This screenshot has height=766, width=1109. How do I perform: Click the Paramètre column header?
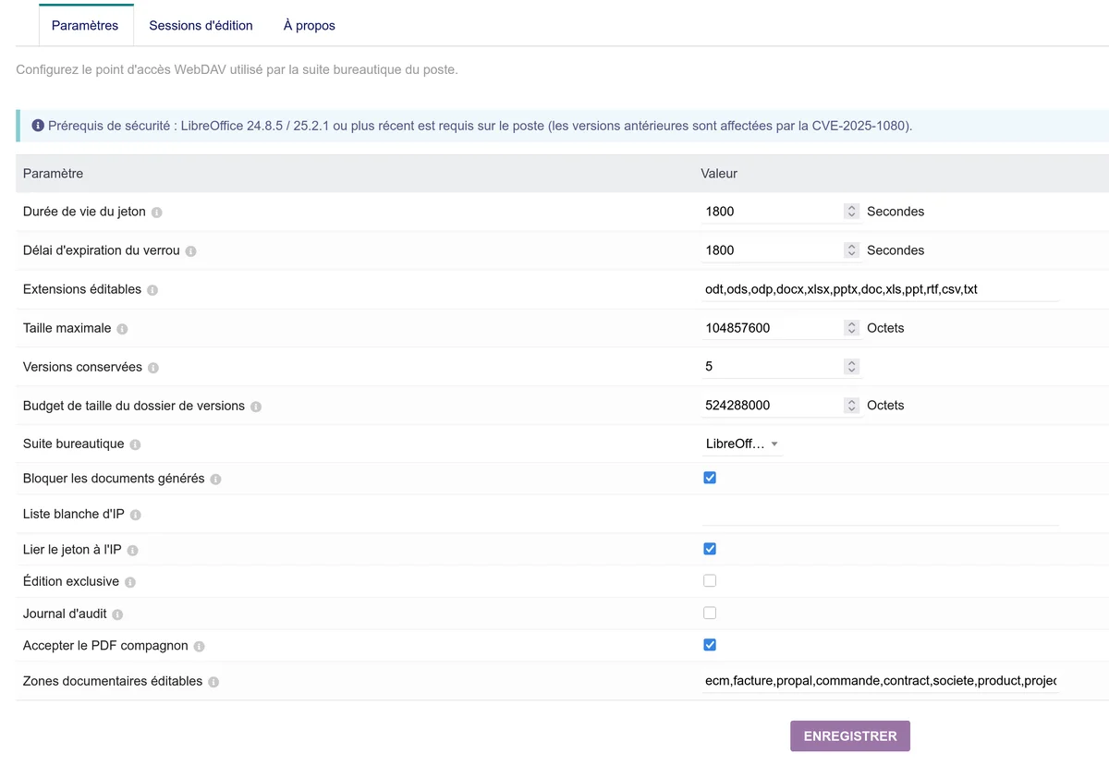[x=53, y=173]
